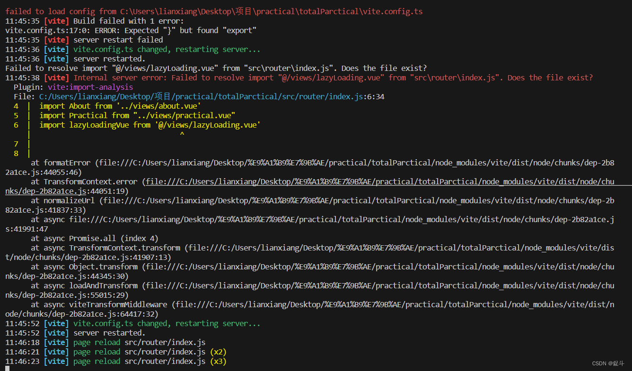Click 'at async Object.transform' stack line
This screenshot has height=371, width=632.
(x=310, y=271)
